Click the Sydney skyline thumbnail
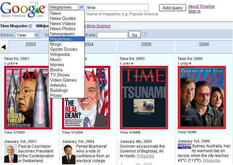233x165 pixels. (184, 146)
